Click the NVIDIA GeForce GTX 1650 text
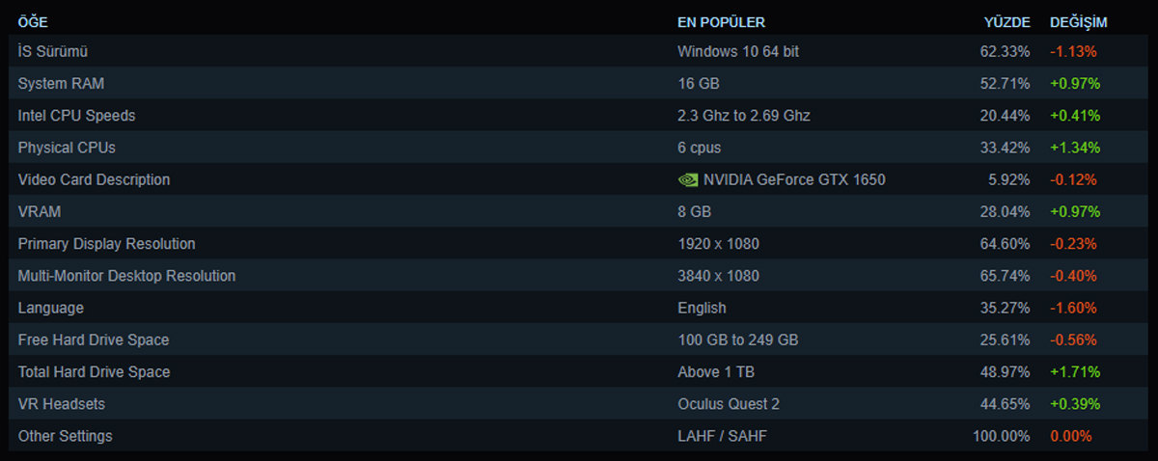1158x461 pixels. (794, 179)
